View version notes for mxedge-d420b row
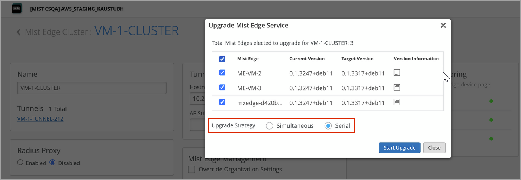Screen dimensions: 521x180 point(397,102)
